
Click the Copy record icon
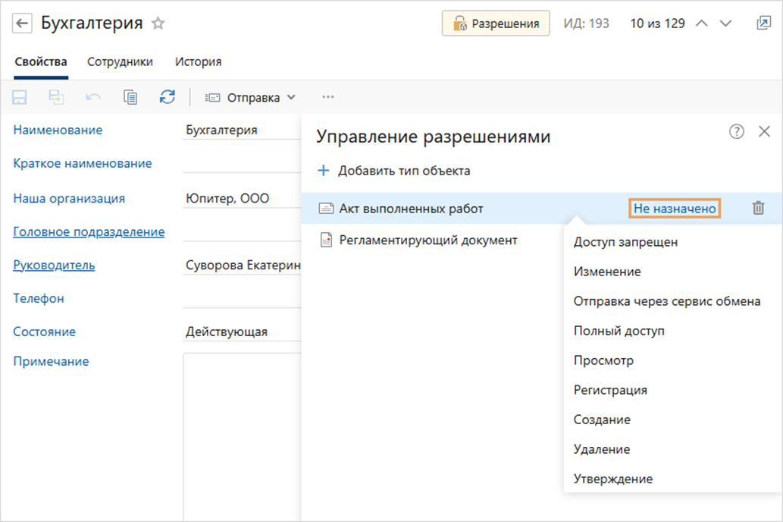(130, 97)
